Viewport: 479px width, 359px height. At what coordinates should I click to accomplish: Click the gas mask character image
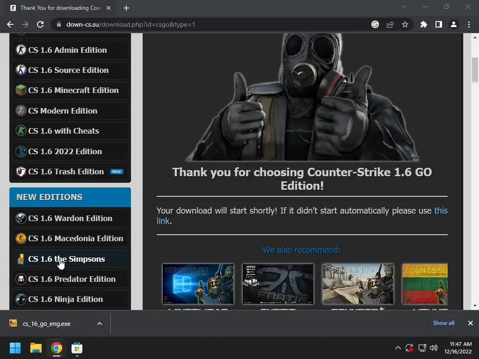[x=302, y=97]
